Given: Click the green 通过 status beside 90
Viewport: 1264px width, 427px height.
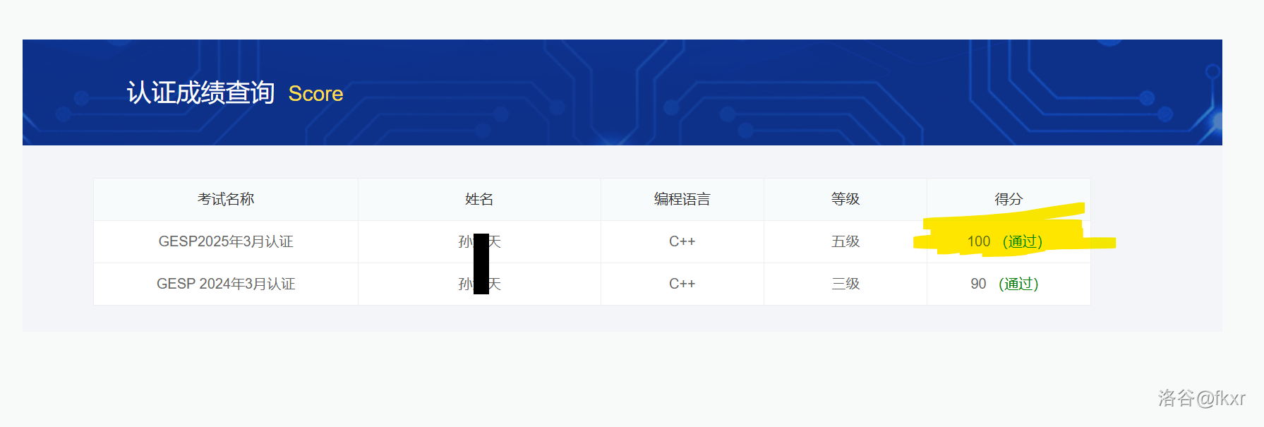Looking at the screenshot, I should tap(1018, 284).
